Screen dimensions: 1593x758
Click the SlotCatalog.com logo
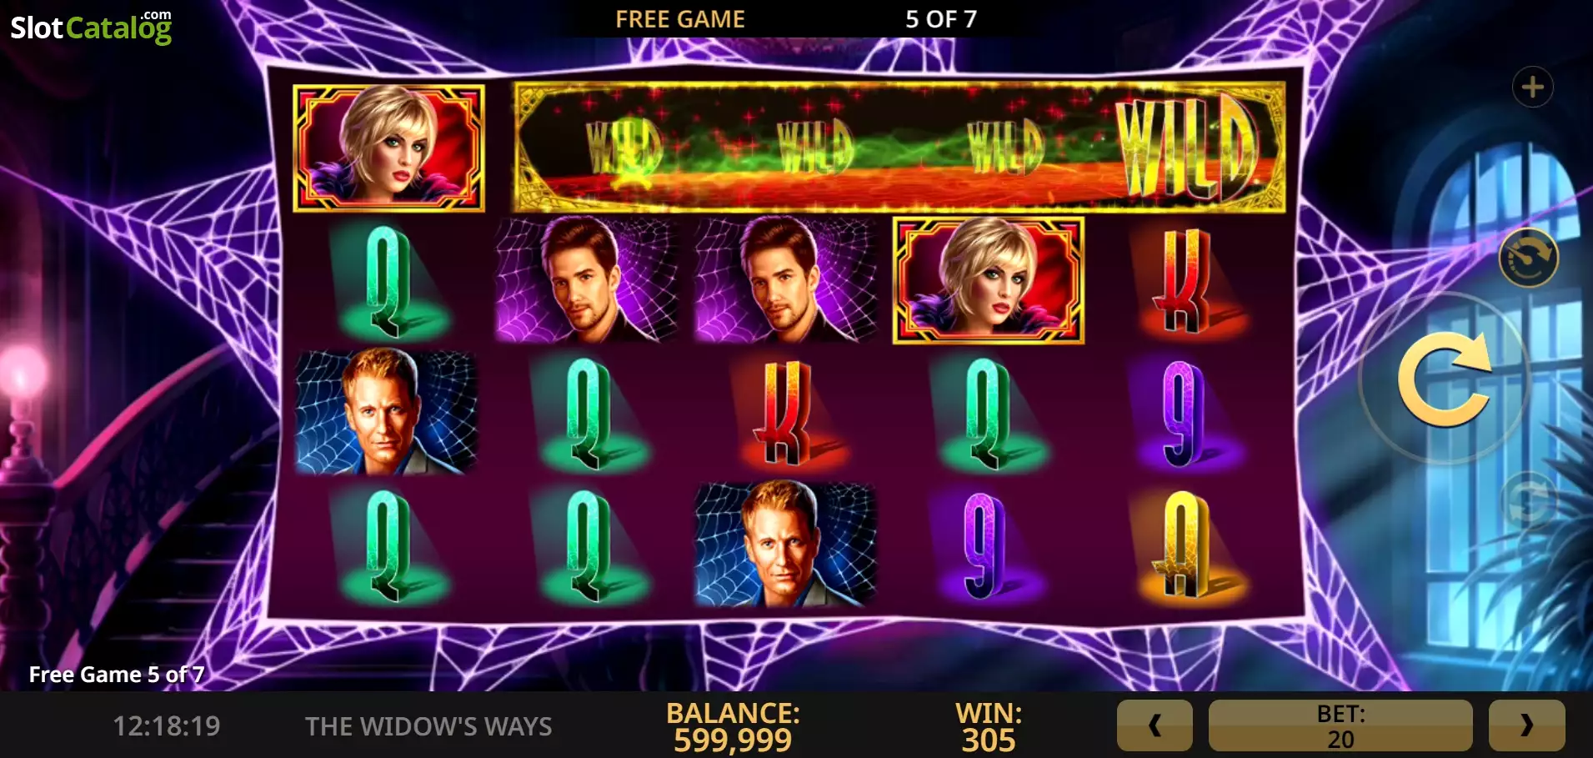91,27
